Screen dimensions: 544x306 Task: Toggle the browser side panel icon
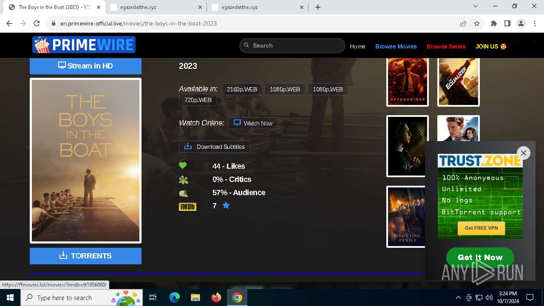point(507,23)
